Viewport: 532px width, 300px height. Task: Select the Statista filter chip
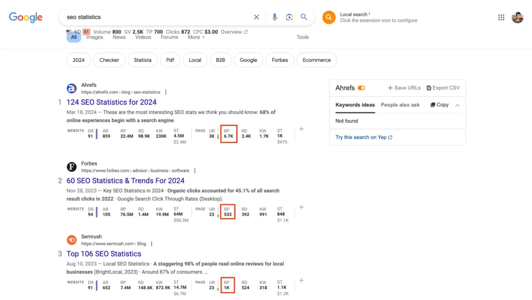(x=142, y=60)
